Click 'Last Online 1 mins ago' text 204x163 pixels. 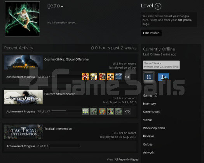(160, 54)
